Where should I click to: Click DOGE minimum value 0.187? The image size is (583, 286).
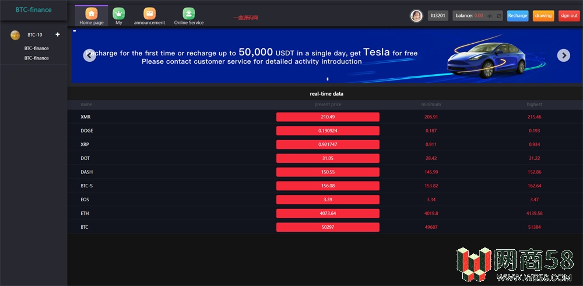[431, 131]
